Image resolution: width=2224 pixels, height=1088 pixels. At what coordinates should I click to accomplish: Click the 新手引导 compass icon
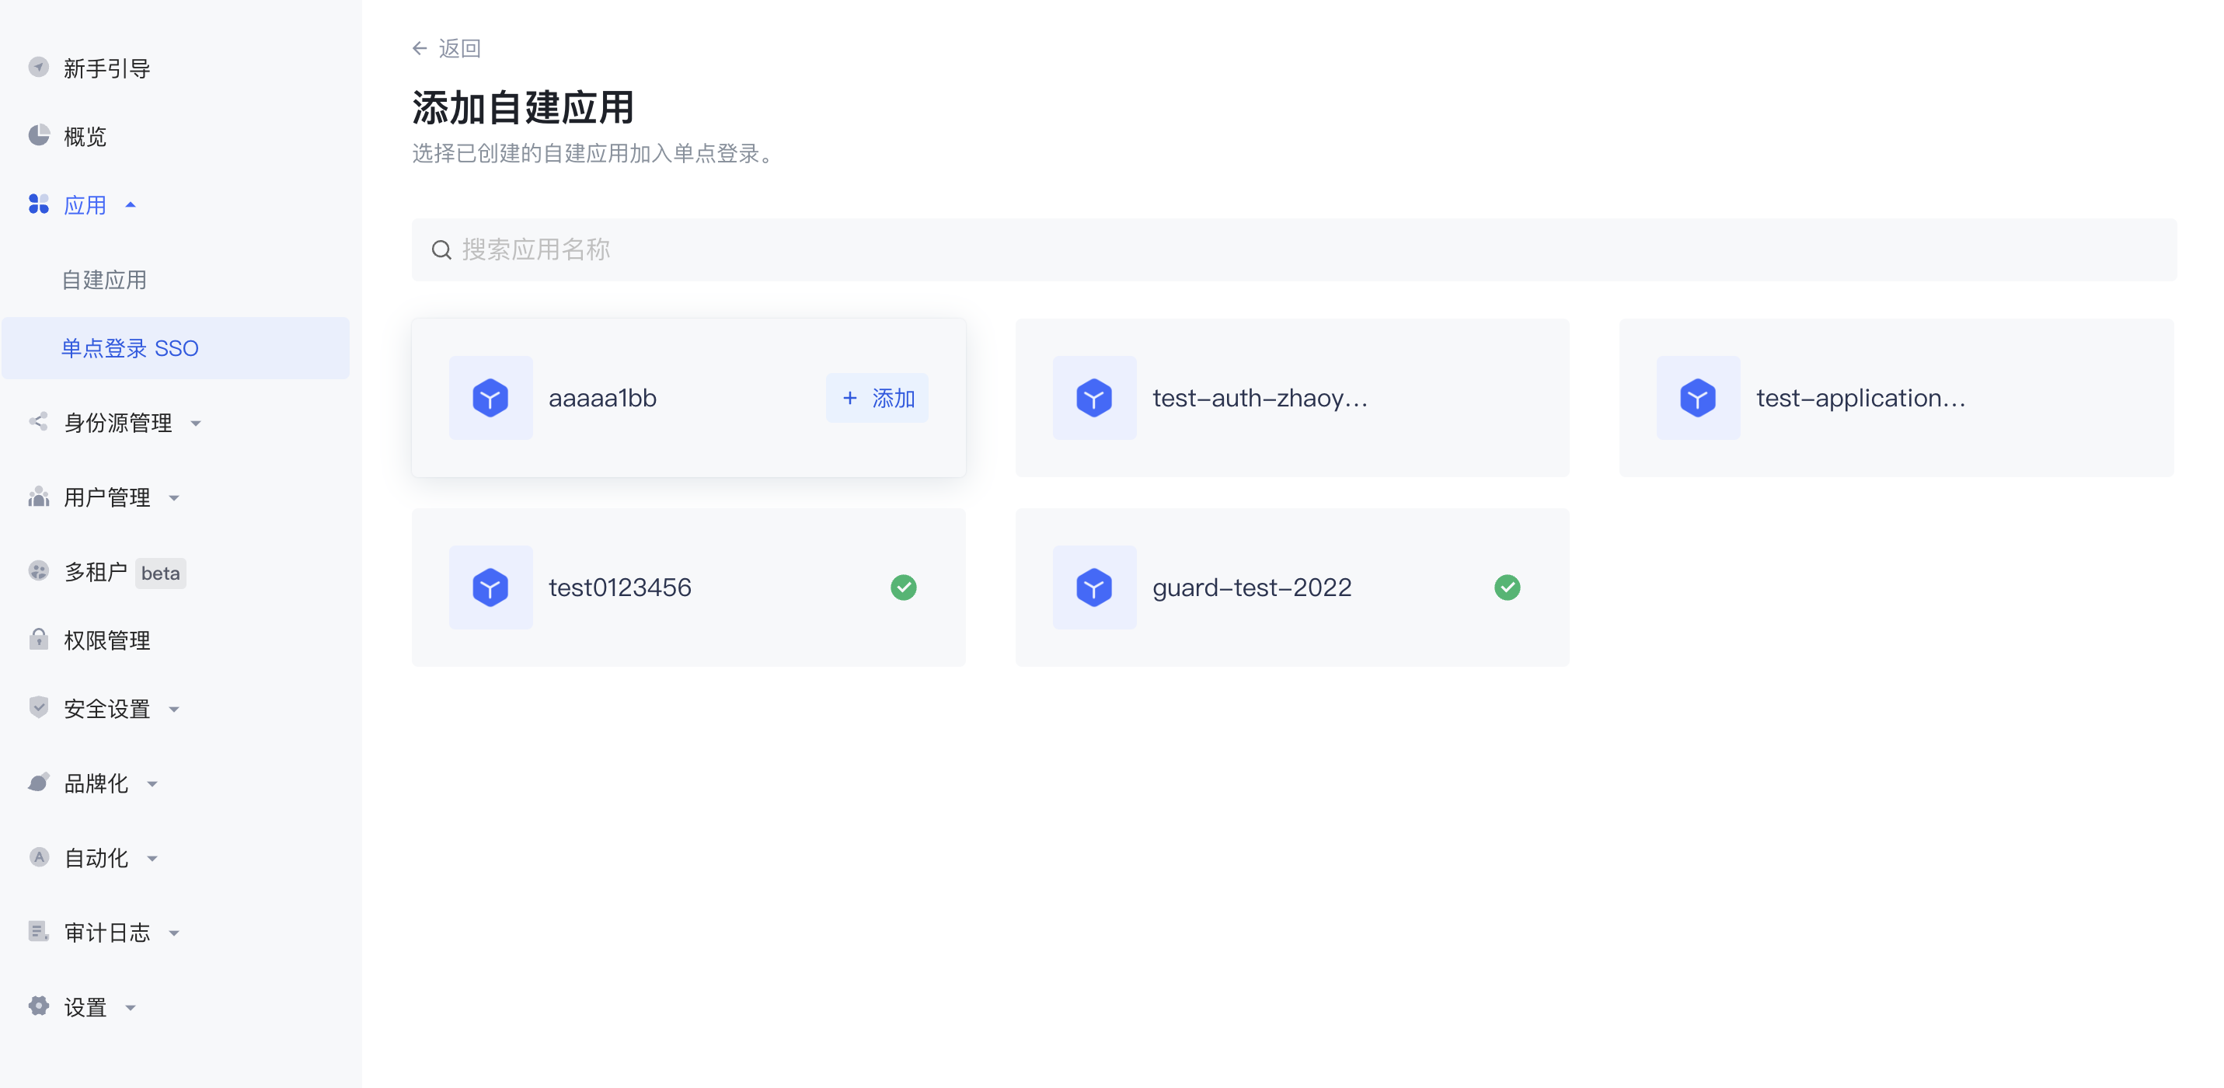coord(39,68)
